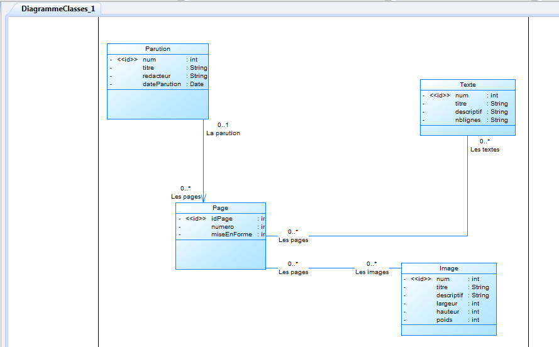Click the Page class title
Screen dimensions: 559x347
pyautogui.click(x=220, y=208)
